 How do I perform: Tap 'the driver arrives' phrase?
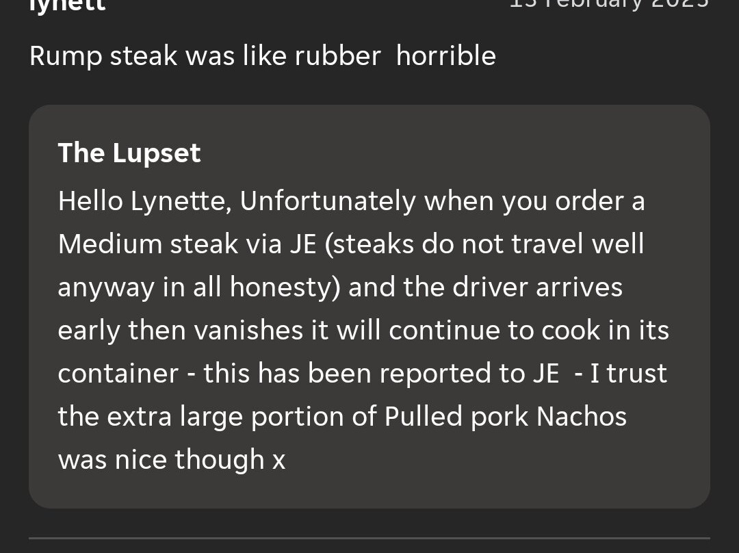click(513, 287)
